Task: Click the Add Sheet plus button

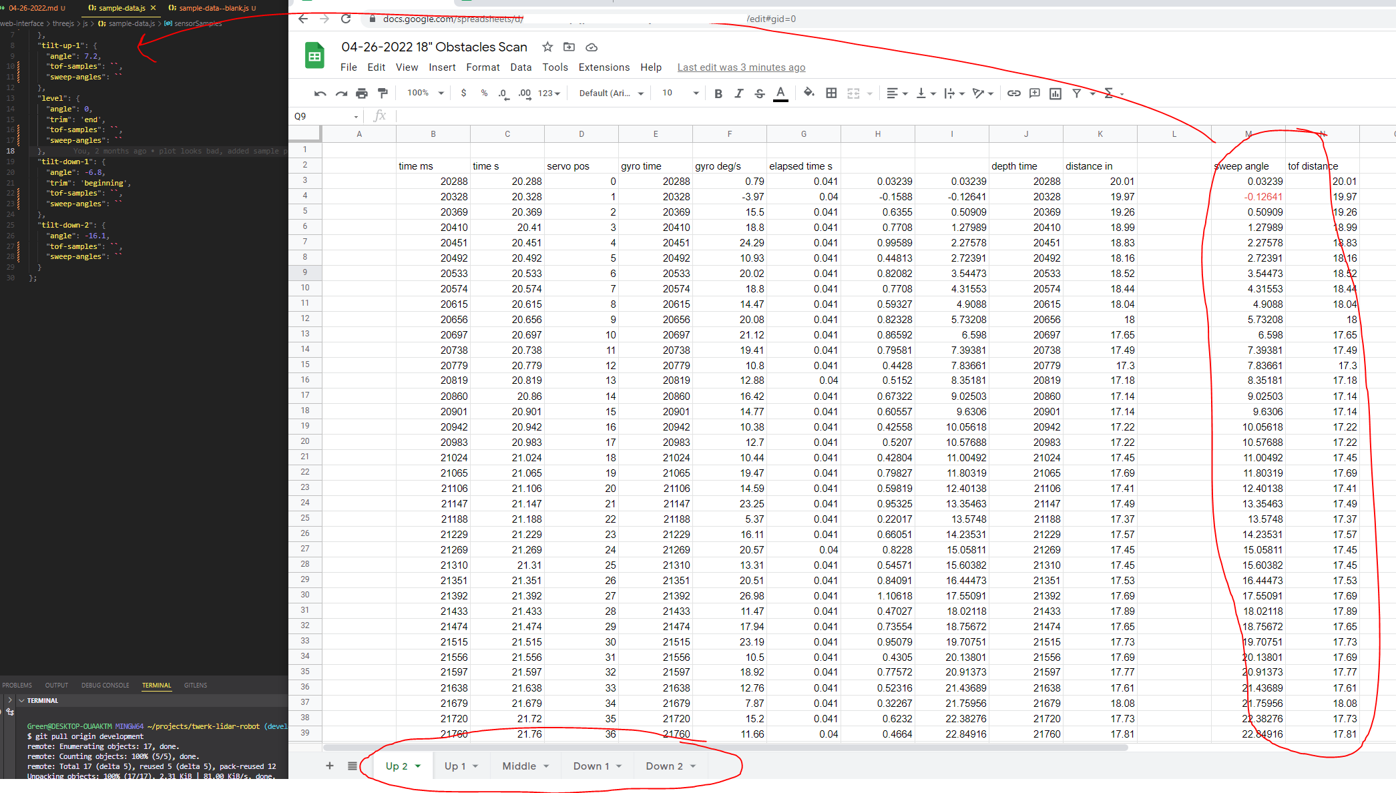Action: click(330, 766)
